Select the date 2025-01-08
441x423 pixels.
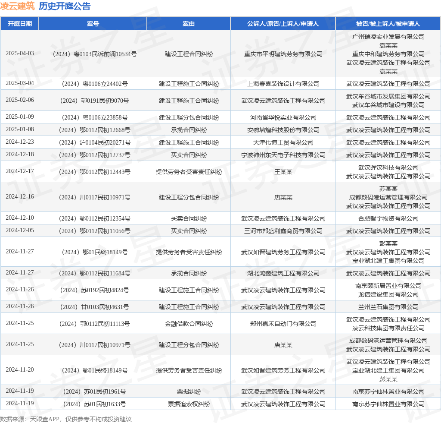point(20,129)
